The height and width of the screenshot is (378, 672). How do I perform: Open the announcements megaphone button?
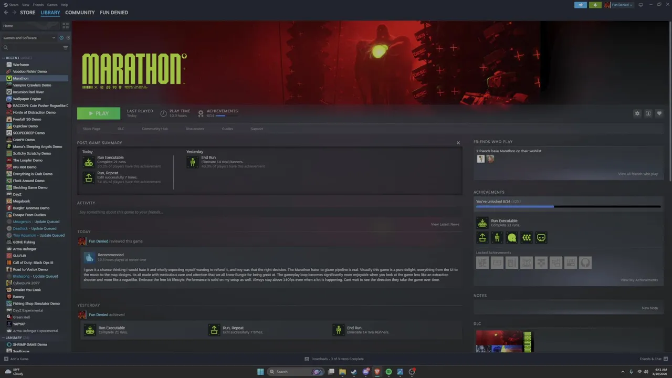point(581,5)
